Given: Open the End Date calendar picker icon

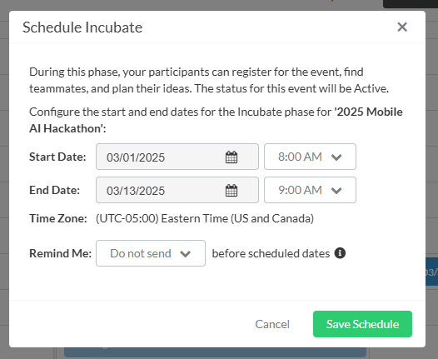Looking at the screenshot, I should [231, 190].
